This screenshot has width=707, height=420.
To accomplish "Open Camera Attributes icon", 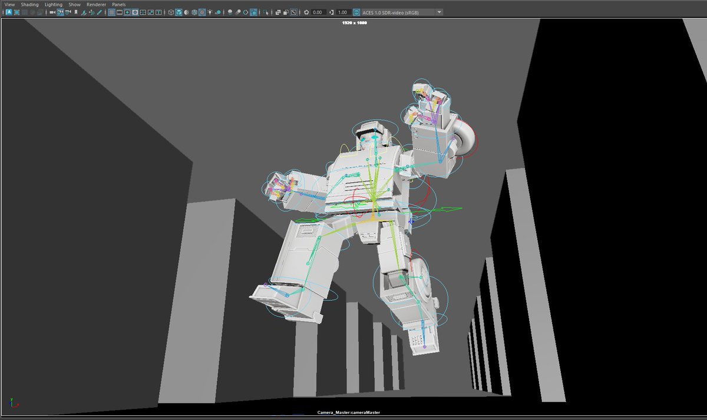I will point(68,12).
